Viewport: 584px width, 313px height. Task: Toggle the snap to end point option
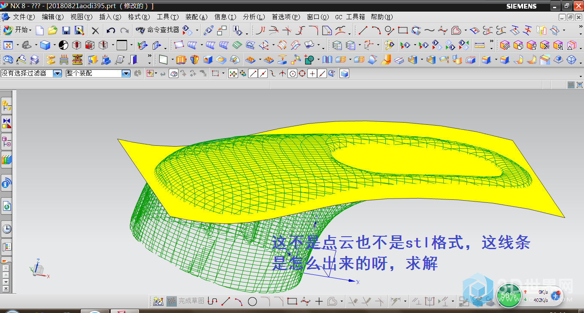point(253,74)
